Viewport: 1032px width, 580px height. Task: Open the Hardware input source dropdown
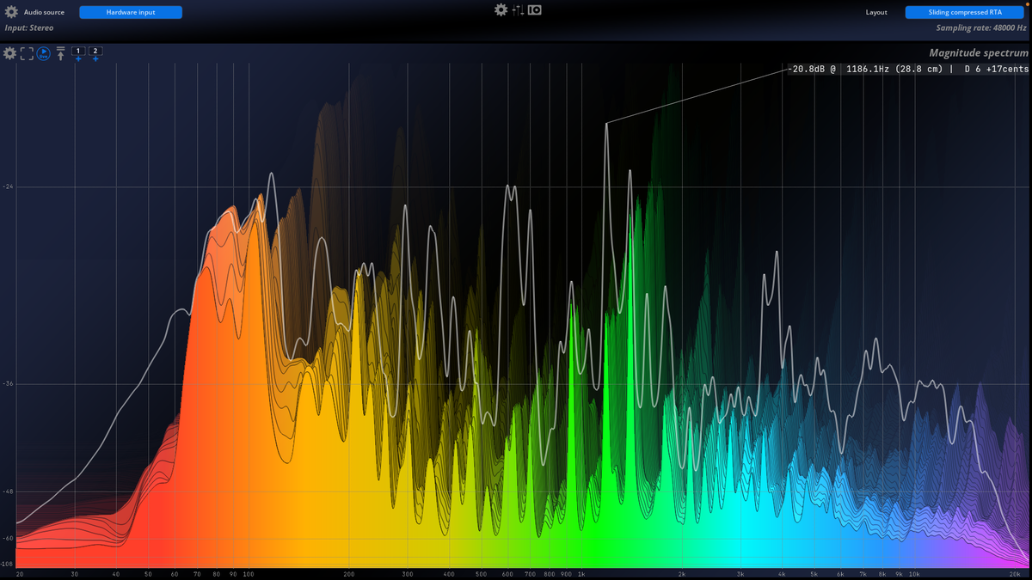(131, 12)
